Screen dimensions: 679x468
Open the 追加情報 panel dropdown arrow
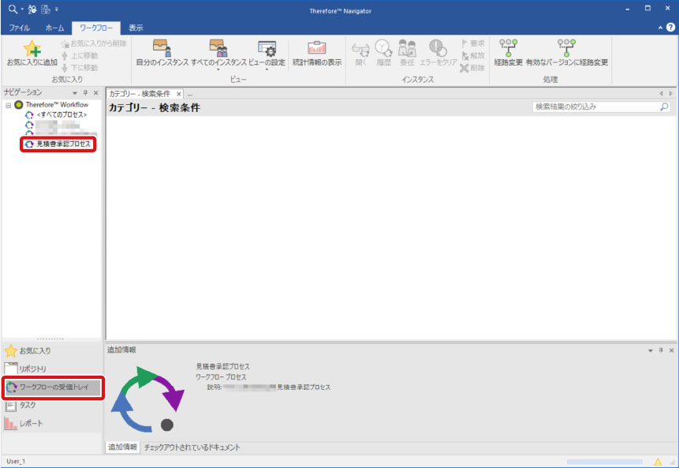[651, 350]
